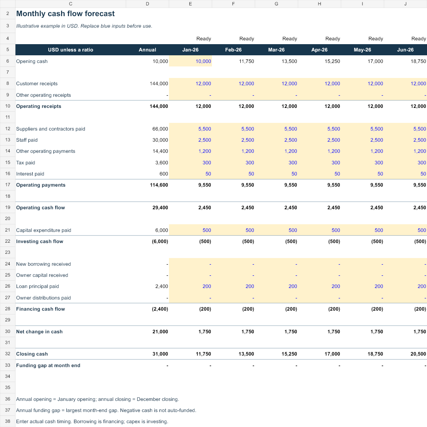This screenshot has height=427, width=427.
Task: Select the 'Other operating receipts' label
Action: coord(71,95)
